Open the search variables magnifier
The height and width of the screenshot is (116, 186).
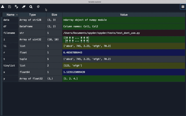click(x=31, y=7)
